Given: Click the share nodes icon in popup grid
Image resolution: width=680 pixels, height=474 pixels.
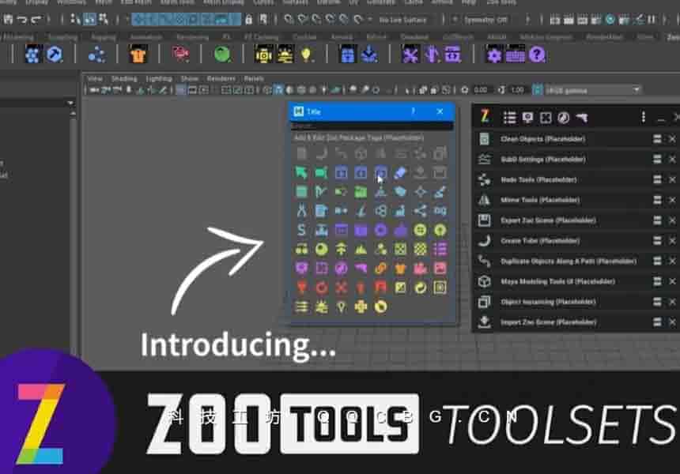Looking at the screenshot, I should tap(420, 211).
